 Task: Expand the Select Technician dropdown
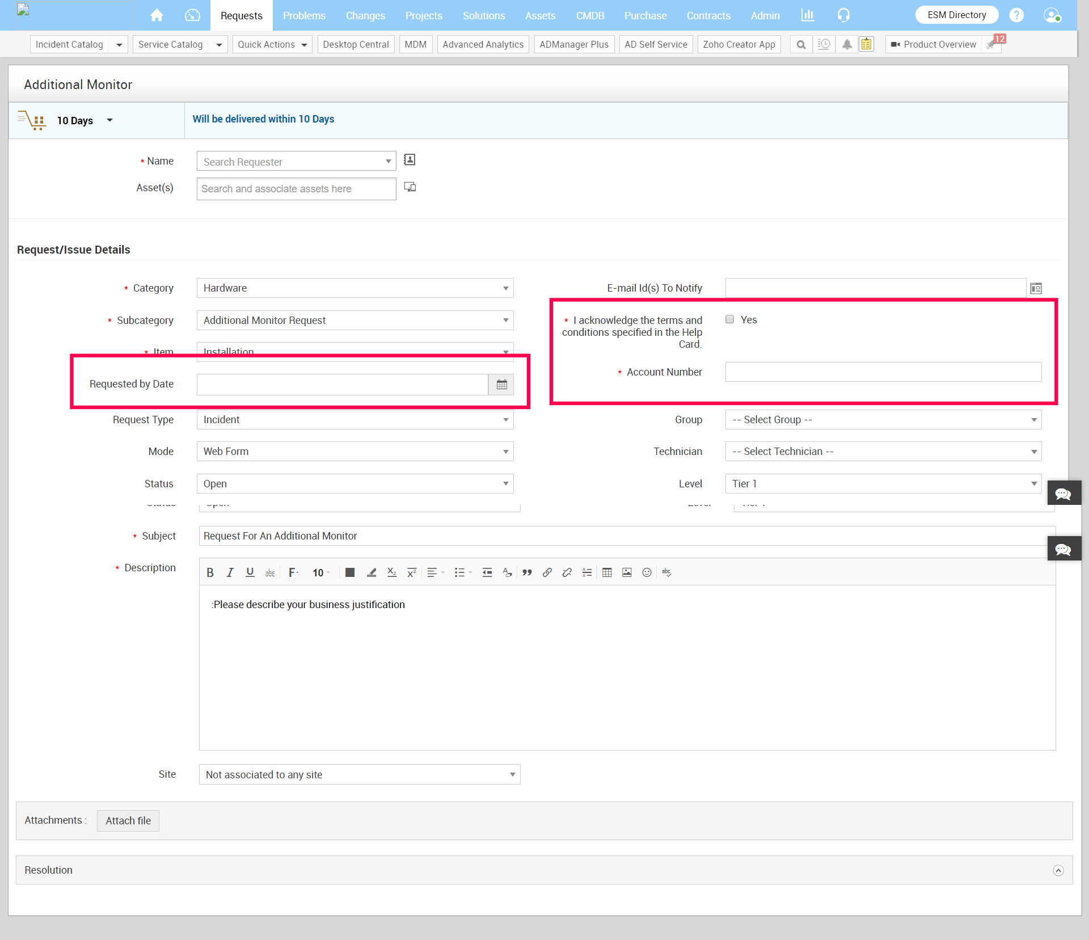click(883, 452)
